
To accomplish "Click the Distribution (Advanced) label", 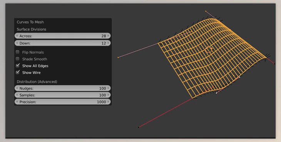I will click(37, 82).
